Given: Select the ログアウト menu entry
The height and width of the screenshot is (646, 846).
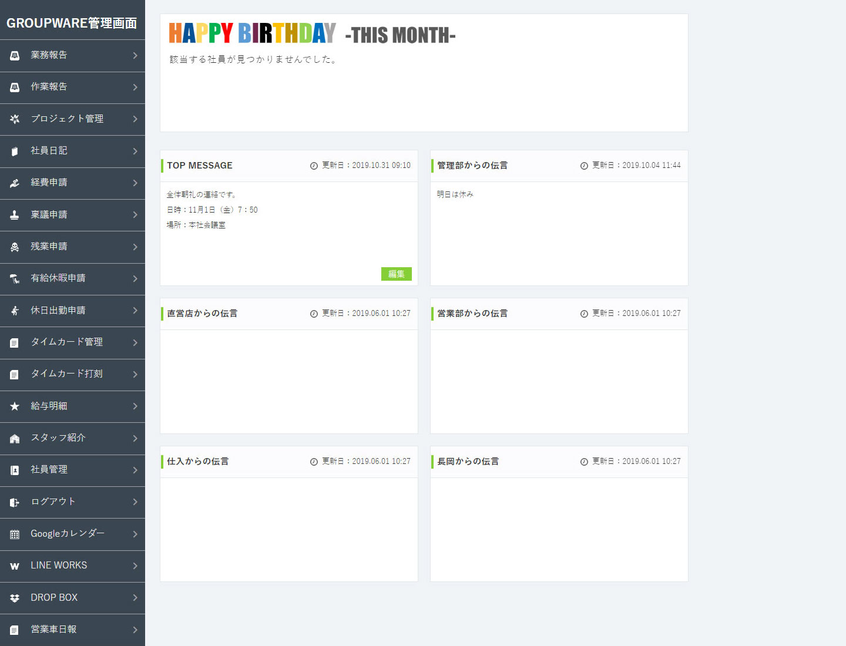Looking at the screenshot, I should point(53,502).
